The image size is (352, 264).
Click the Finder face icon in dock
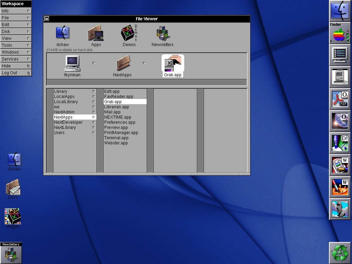(x=340, y=11)
